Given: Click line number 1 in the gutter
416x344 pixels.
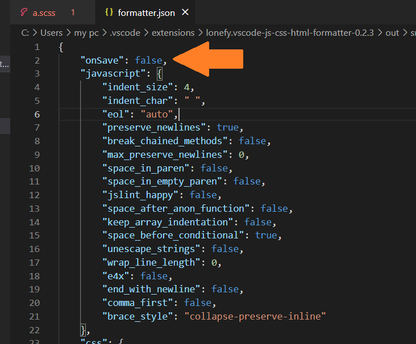Looking at the screenshot, I should [37, 47].
